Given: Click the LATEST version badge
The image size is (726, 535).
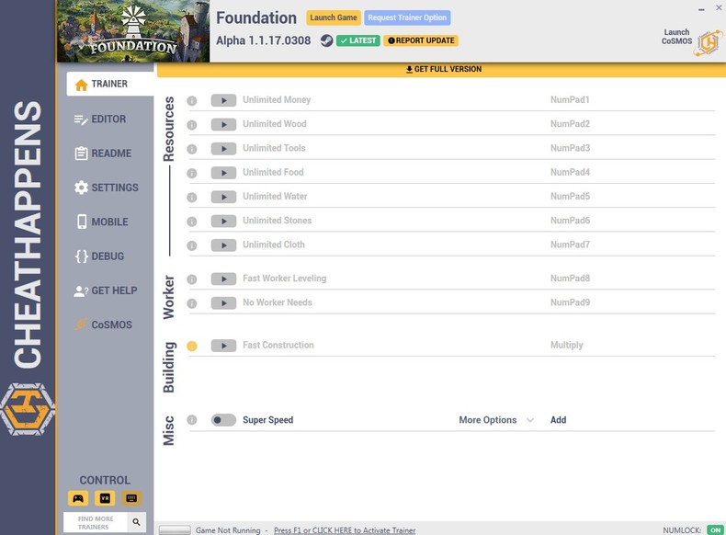Looking at the screenshot, I should tap(357, 40).
